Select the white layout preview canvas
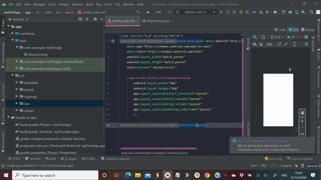The image size is (321, 180). tap(278, 100)
